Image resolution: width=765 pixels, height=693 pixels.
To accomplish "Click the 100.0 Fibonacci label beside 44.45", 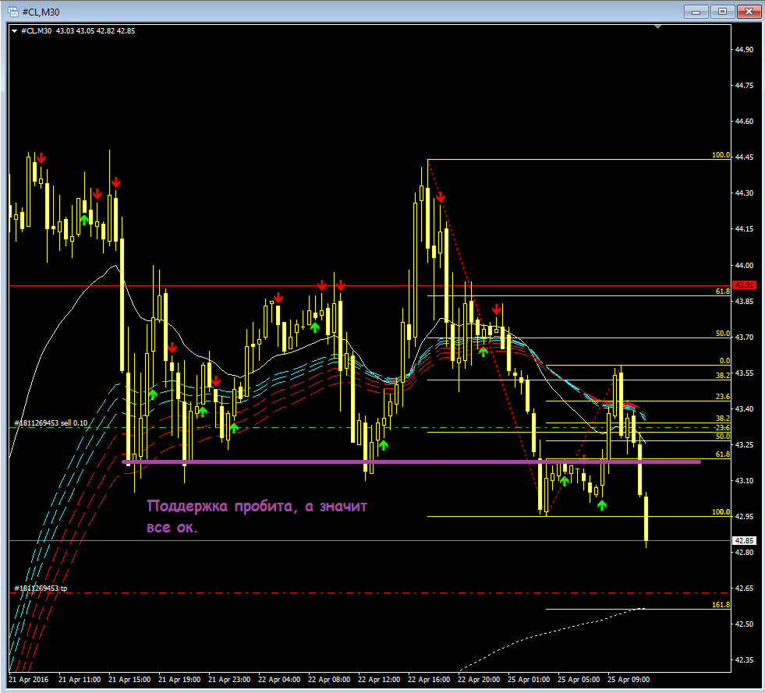I will click(721, 155).
